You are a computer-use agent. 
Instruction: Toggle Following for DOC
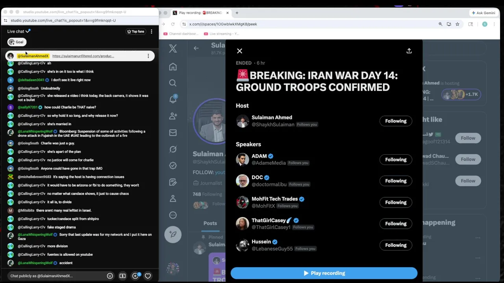tap(396, 181)
